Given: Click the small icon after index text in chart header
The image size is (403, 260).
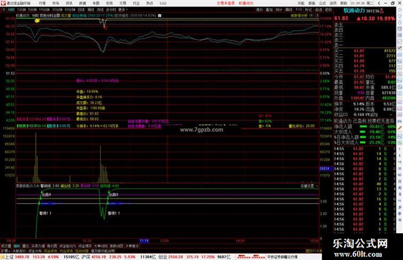Looking at the screenshot, I should click(159, 15).
